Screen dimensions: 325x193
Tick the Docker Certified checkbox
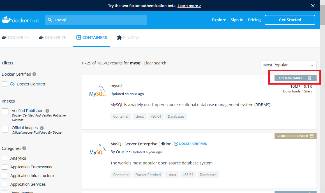coord(4,84)
